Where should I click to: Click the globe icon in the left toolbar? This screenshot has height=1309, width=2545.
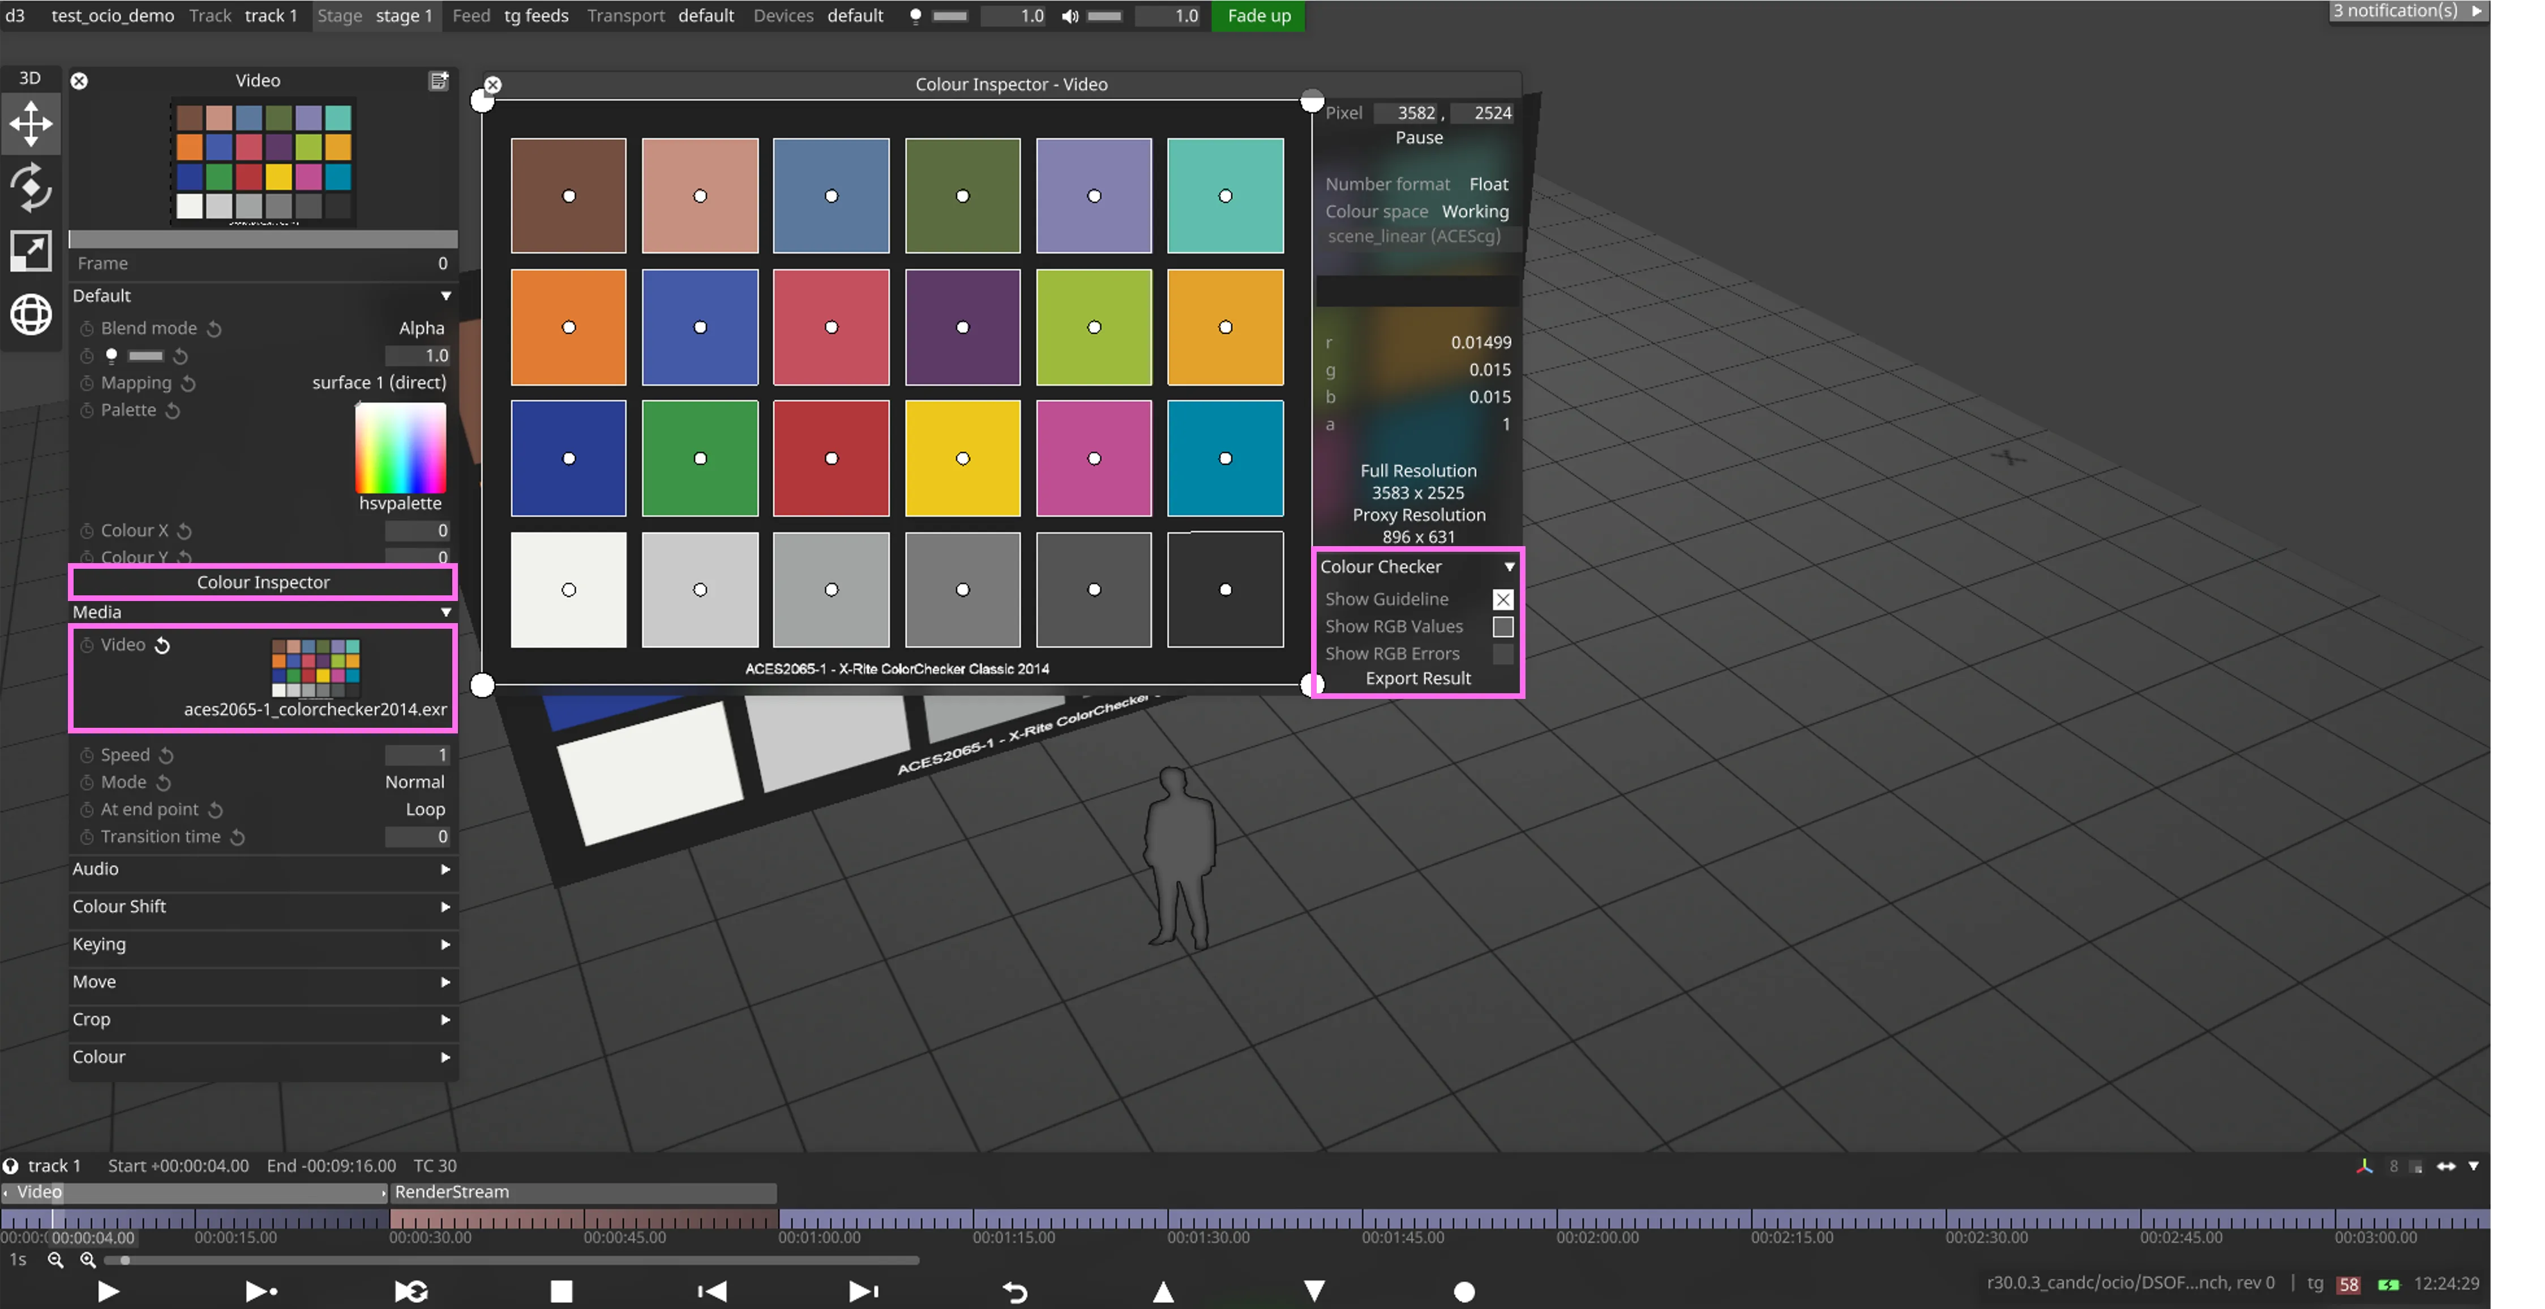[31, 314]
